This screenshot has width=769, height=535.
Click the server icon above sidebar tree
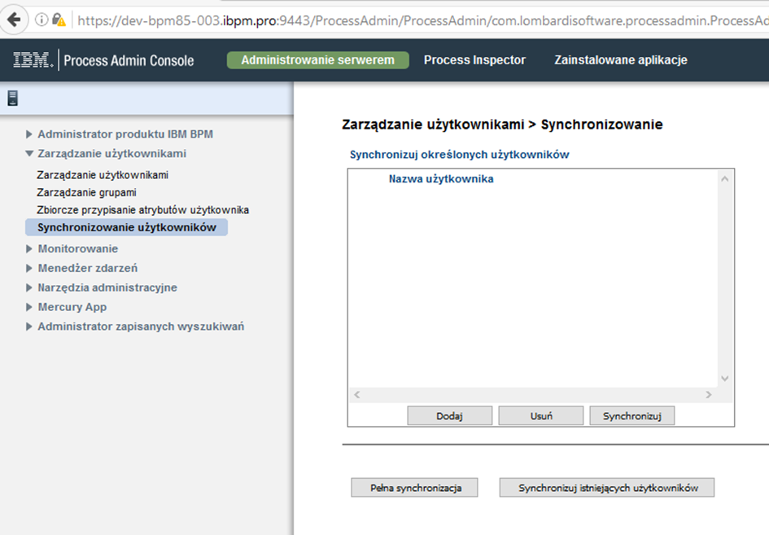coord(13,99)
